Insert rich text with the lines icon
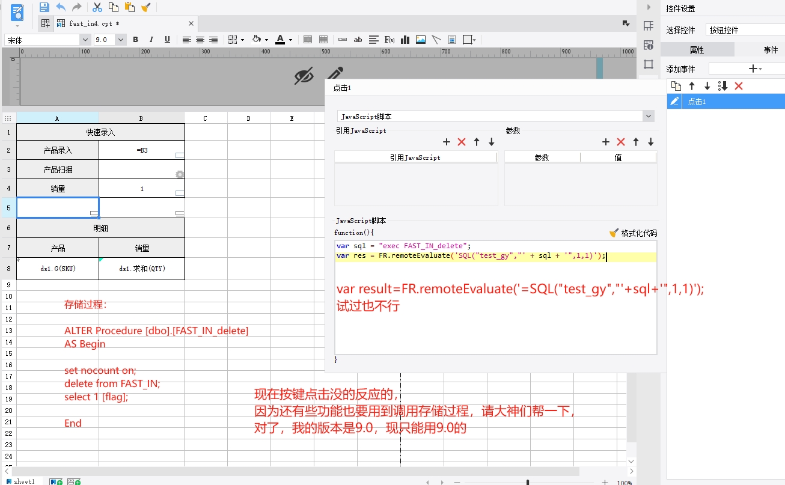This screenshot has height=485, width=785. (374, 40)
